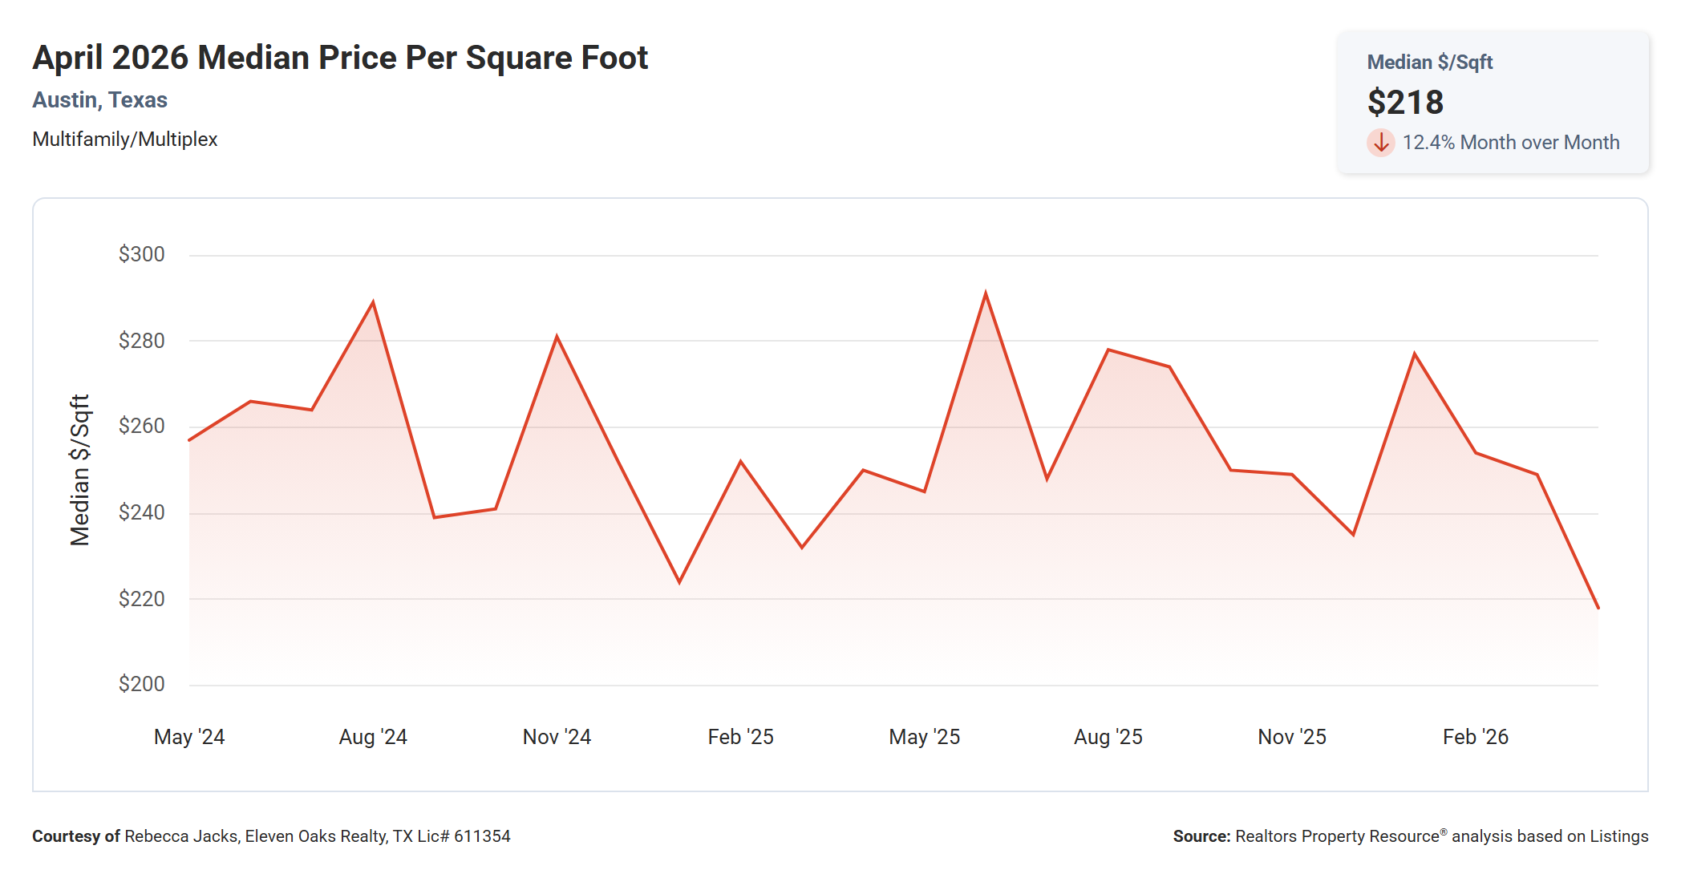Click the '$240' y-axis label
Screen dimensions: 1681x882
click(141, 512)
